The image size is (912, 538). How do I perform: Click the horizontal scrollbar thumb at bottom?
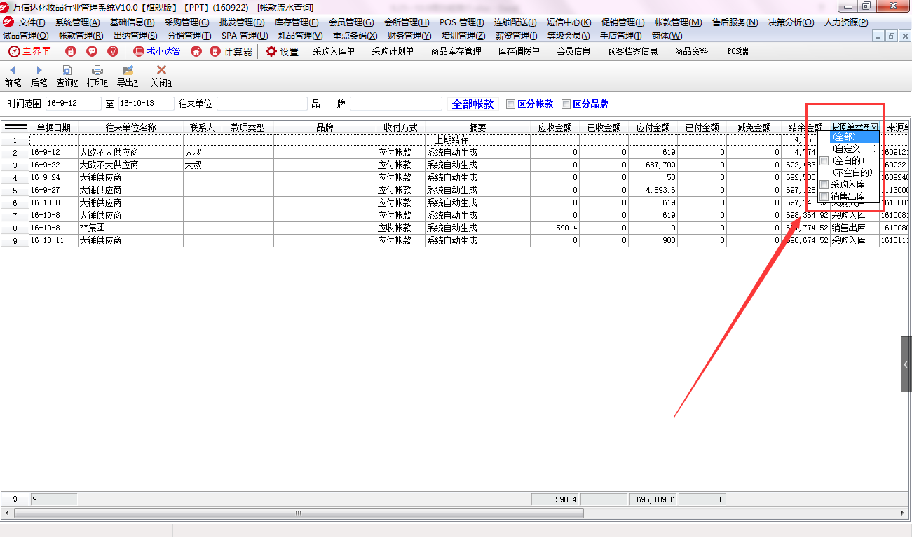click(x=299, y=513)
